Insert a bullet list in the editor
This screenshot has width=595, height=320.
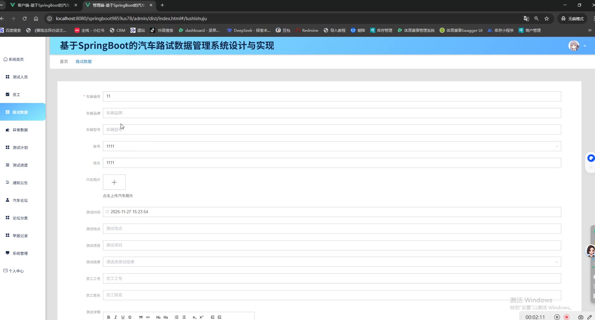(x=184, y=317)
